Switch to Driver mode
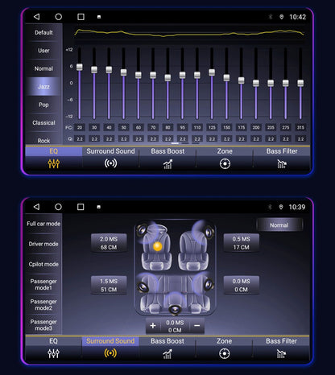 click(43, 244)
